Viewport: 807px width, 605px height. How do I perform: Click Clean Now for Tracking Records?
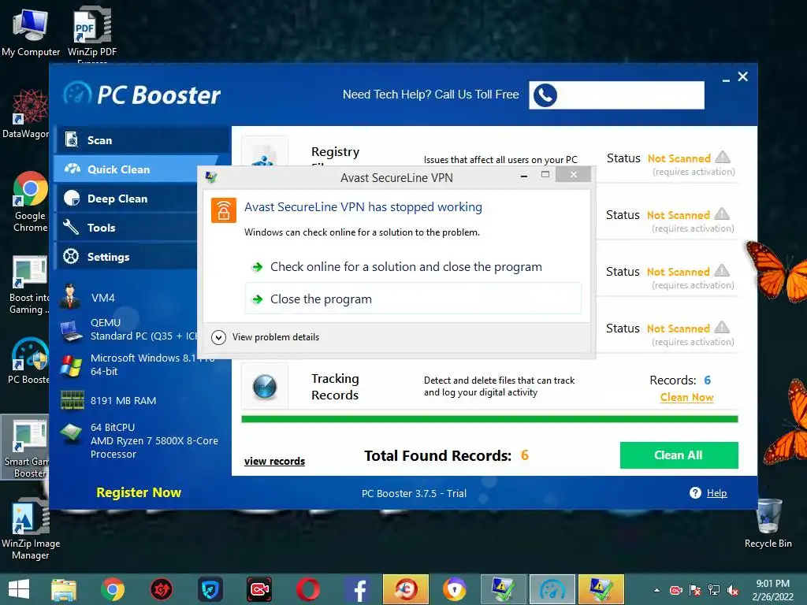tap(686, 397)
